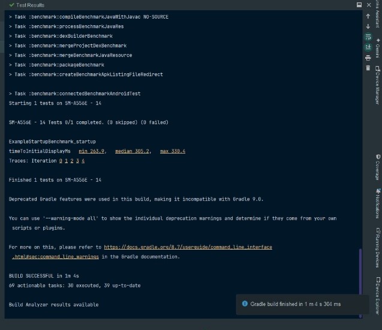The image size is (382, 330).
Task: Open the min 263.9 benchmark trace link
Action: point(92,151)
